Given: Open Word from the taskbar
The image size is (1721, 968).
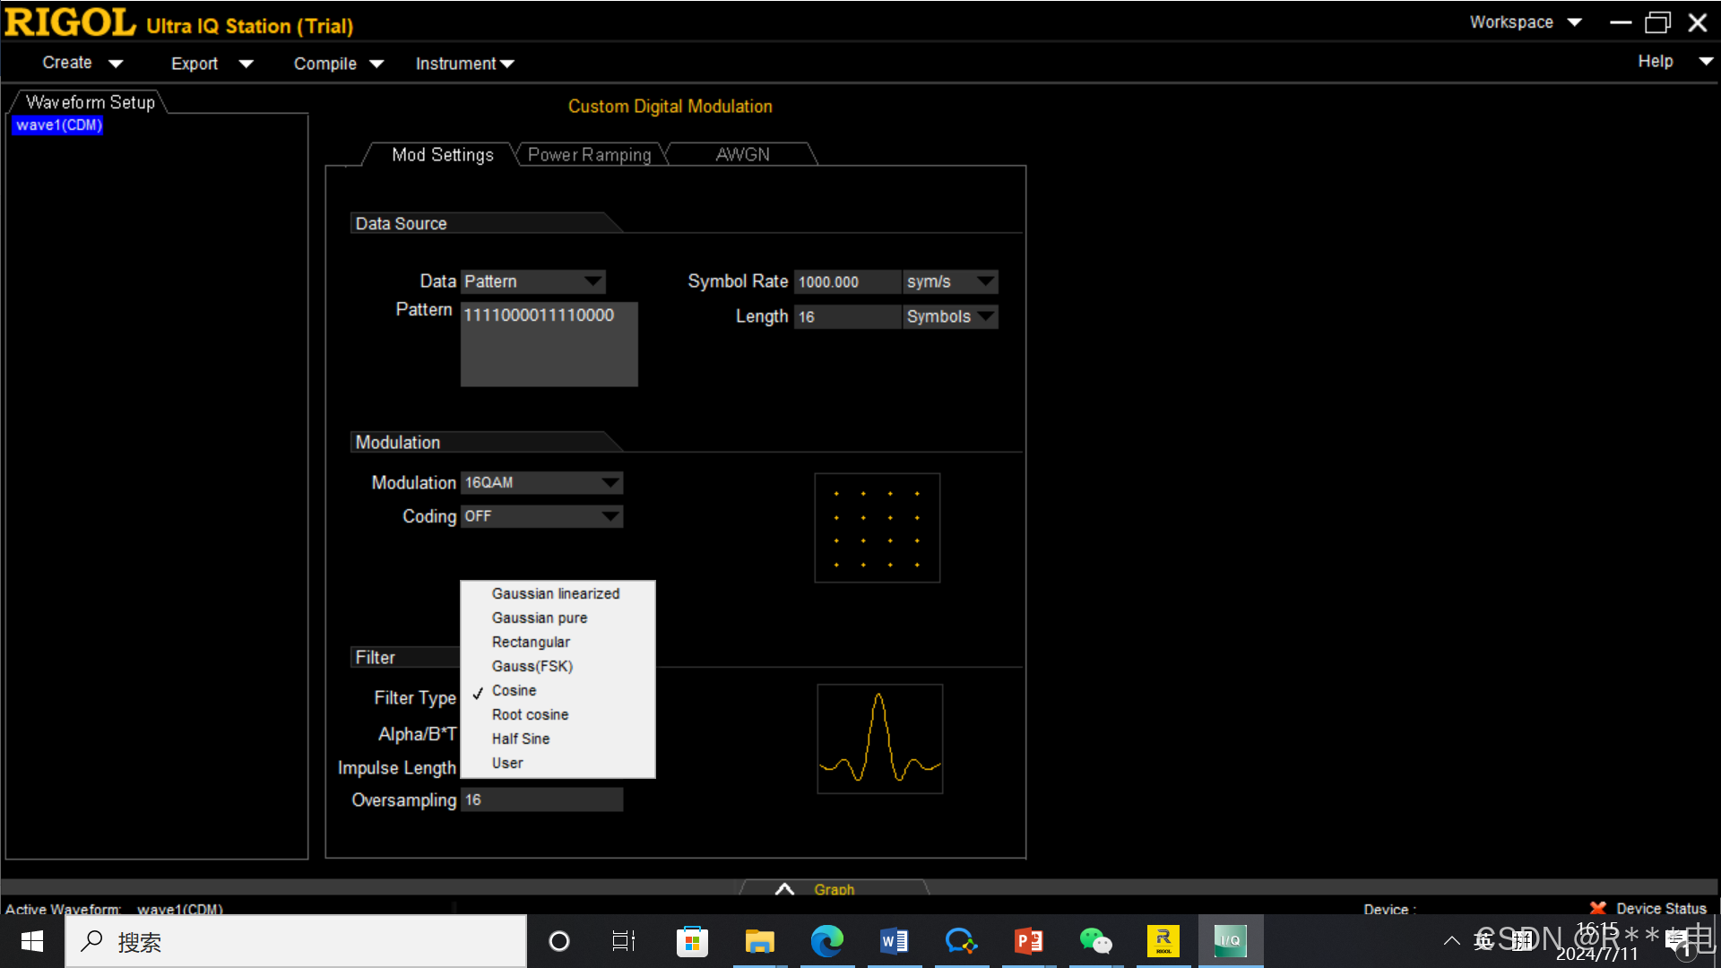Looking at the screenshot, I should [894, 941].
